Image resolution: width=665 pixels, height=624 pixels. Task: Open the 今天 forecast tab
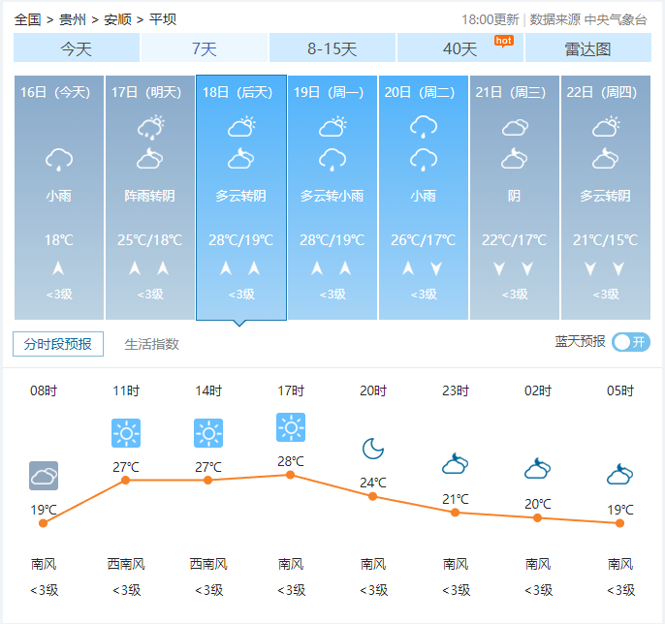(77, 47)
